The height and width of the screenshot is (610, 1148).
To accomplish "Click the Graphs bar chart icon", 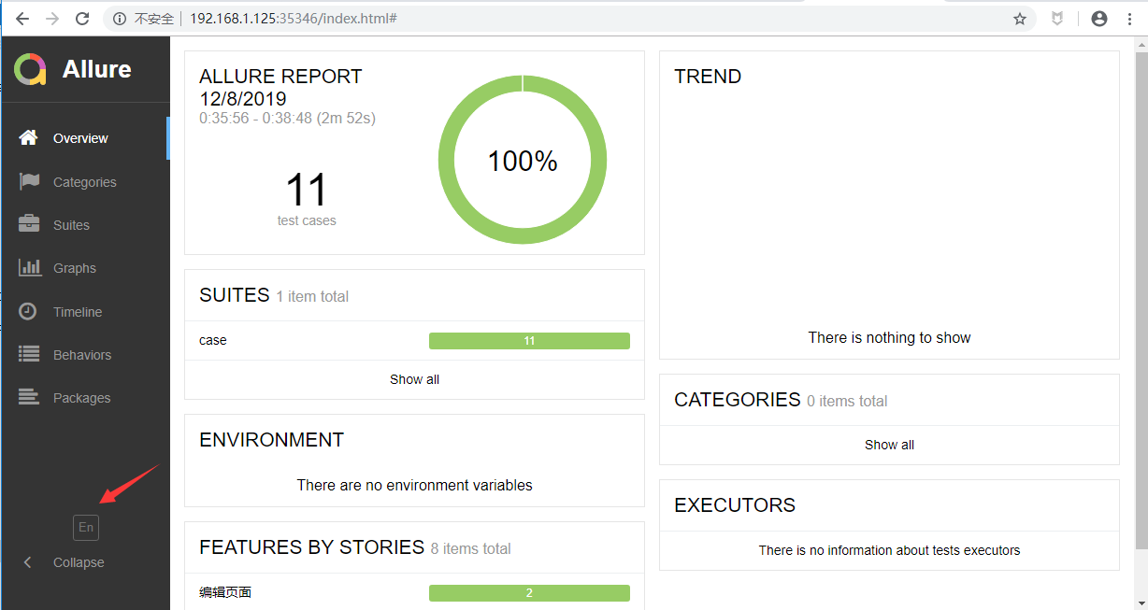I will [29, 267].
